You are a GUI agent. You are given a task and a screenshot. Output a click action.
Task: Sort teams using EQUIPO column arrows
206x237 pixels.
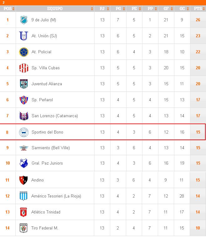coord(92,9)
